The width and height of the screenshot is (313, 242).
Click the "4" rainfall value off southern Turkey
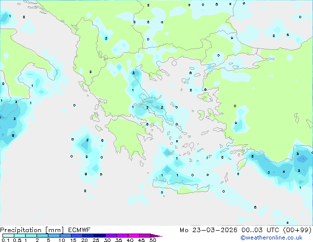tap(284, 172)
